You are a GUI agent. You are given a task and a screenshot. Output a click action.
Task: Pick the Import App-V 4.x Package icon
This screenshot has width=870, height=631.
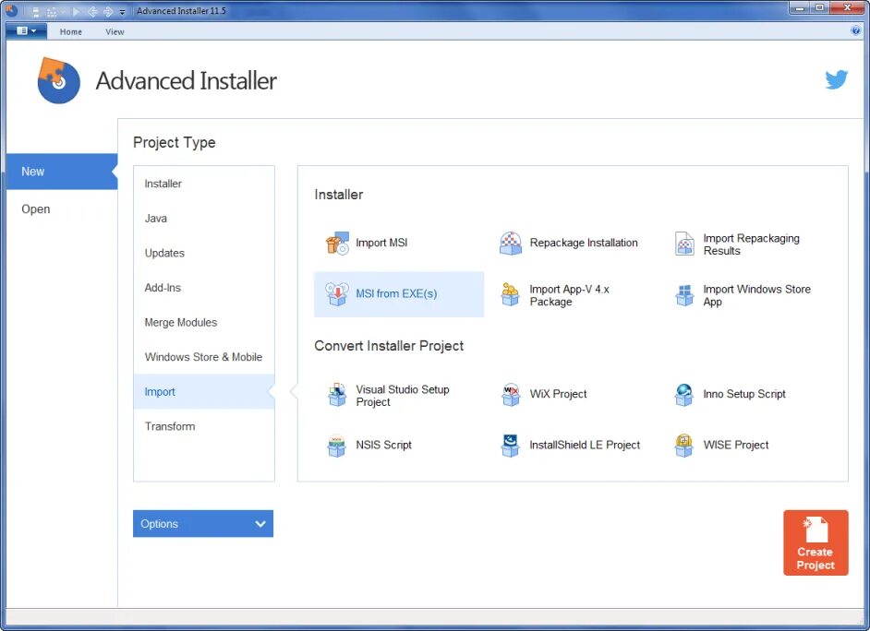[x=510, y=294]
